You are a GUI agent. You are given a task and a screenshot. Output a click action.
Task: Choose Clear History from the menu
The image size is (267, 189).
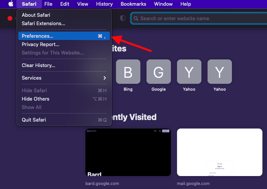click(x=39, y=65)
